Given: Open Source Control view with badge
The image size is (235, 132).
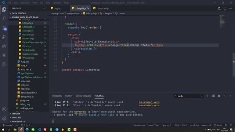Looking at the screenshot, I should [4, 28].
